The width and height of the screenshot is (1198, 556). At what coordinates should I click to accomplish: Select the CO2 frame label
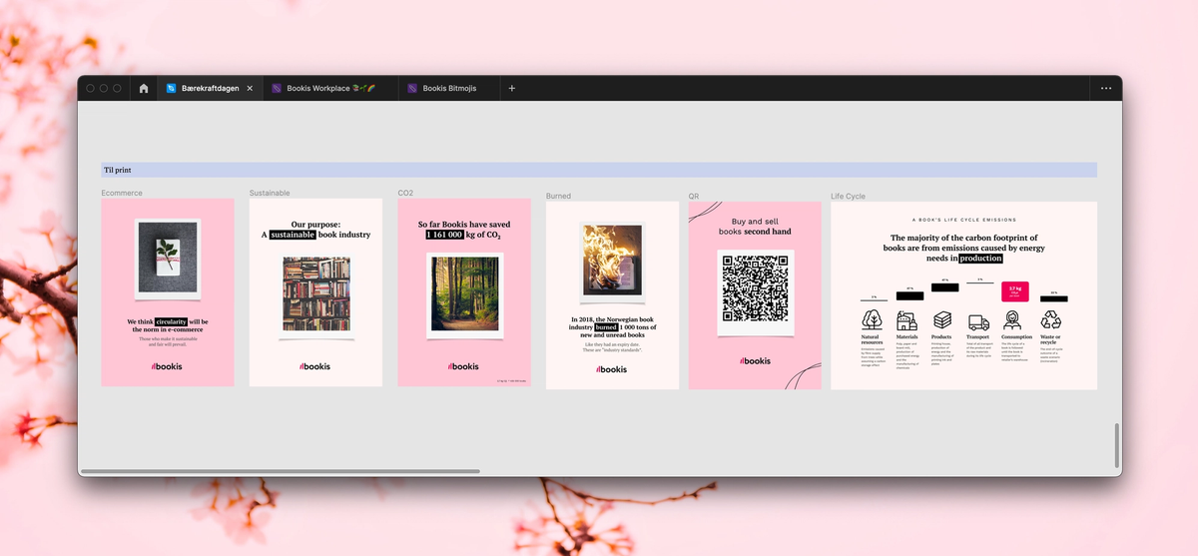(x=405, y=193)
